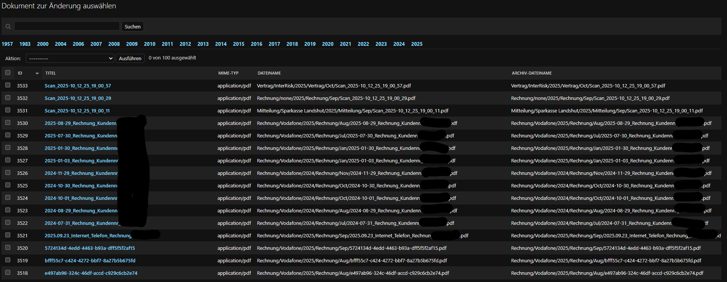This screenshot has height=282, width=727.
Task: Check the box for document 3533
Action: click(8, 85)
